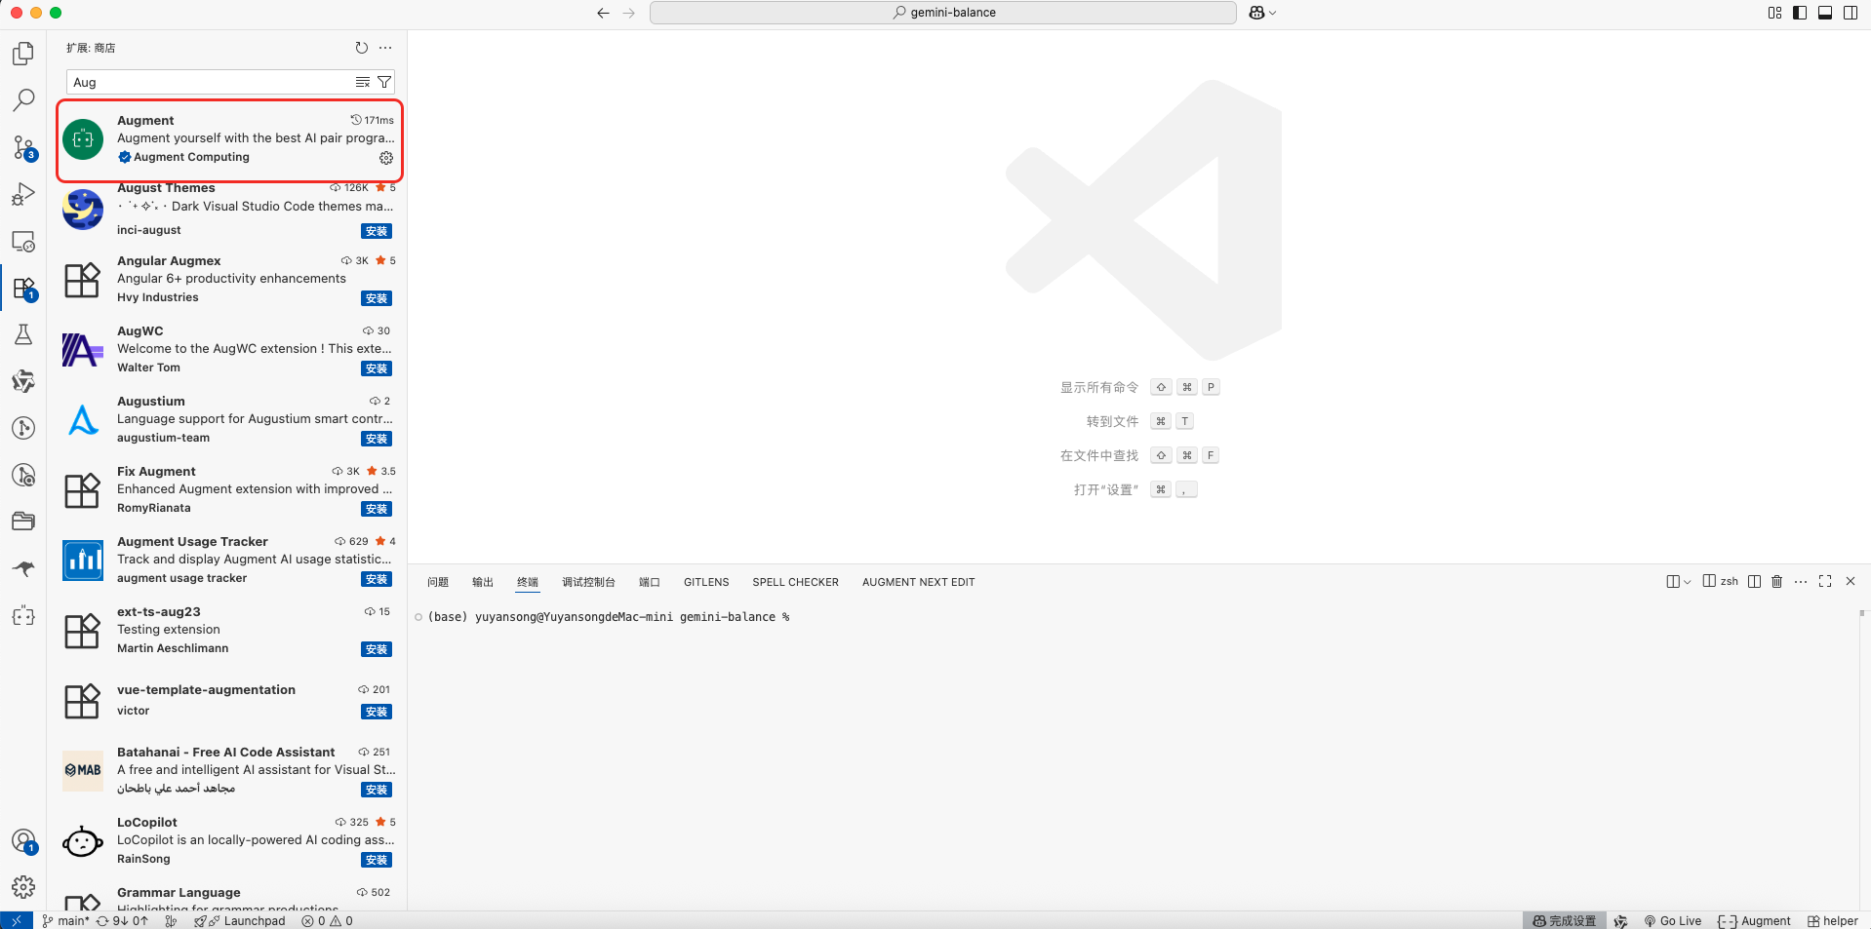Clear extension search results
Image resolution: width=1871 pixels, height=929 pixels.
[x=363, y=82]
